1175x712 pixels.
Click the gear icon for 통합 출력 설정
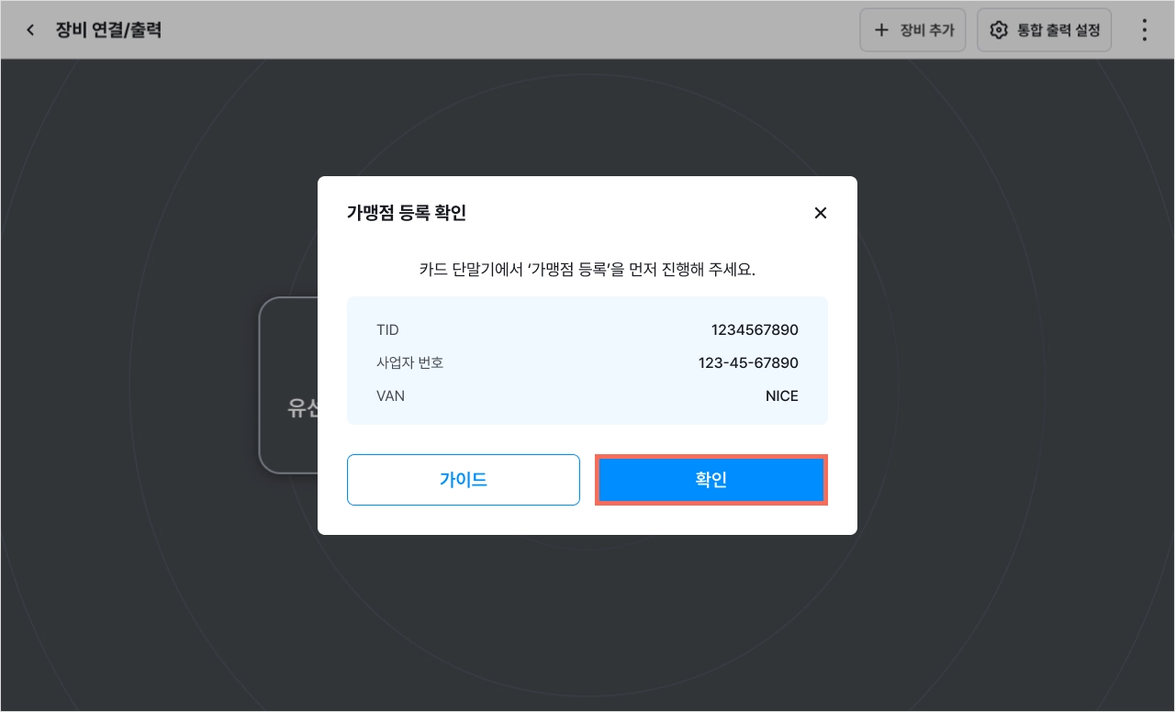[x=999, y=30]
